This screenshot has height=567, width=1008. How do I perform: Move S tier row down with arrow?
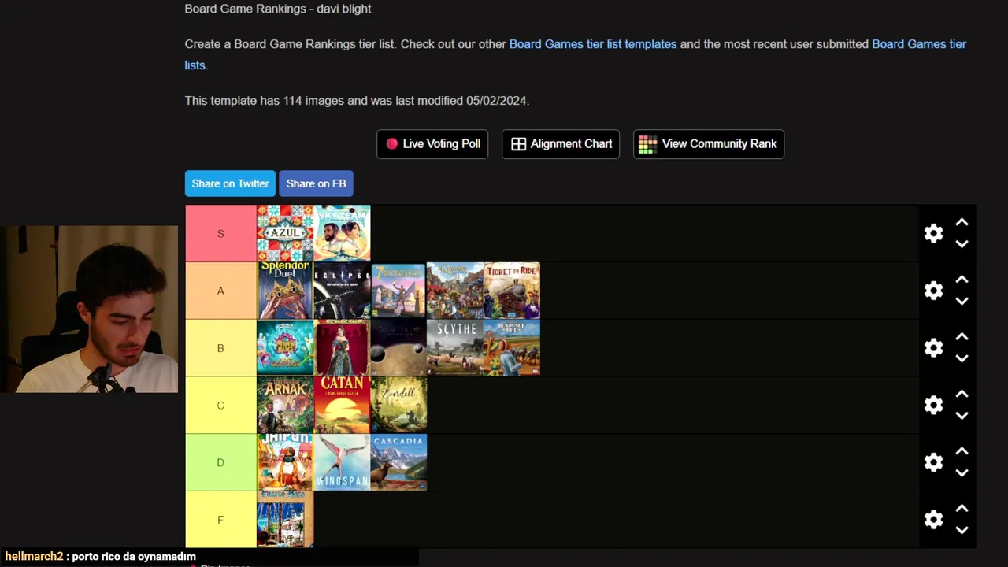pos(962,244)
